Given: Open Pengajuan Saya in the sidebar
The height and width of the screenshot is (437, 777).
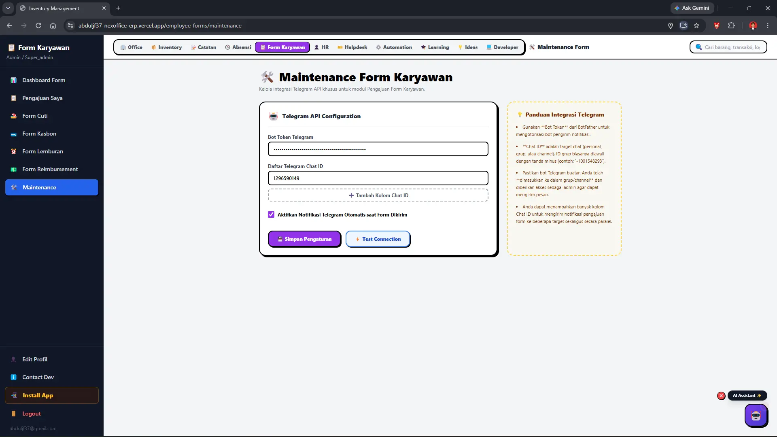Looking at the screenshot, I should coord(52,98).
